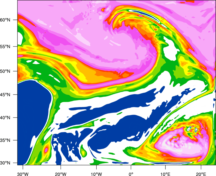
Task: Click the 60°N latitude label
Action: click(5, 20)
